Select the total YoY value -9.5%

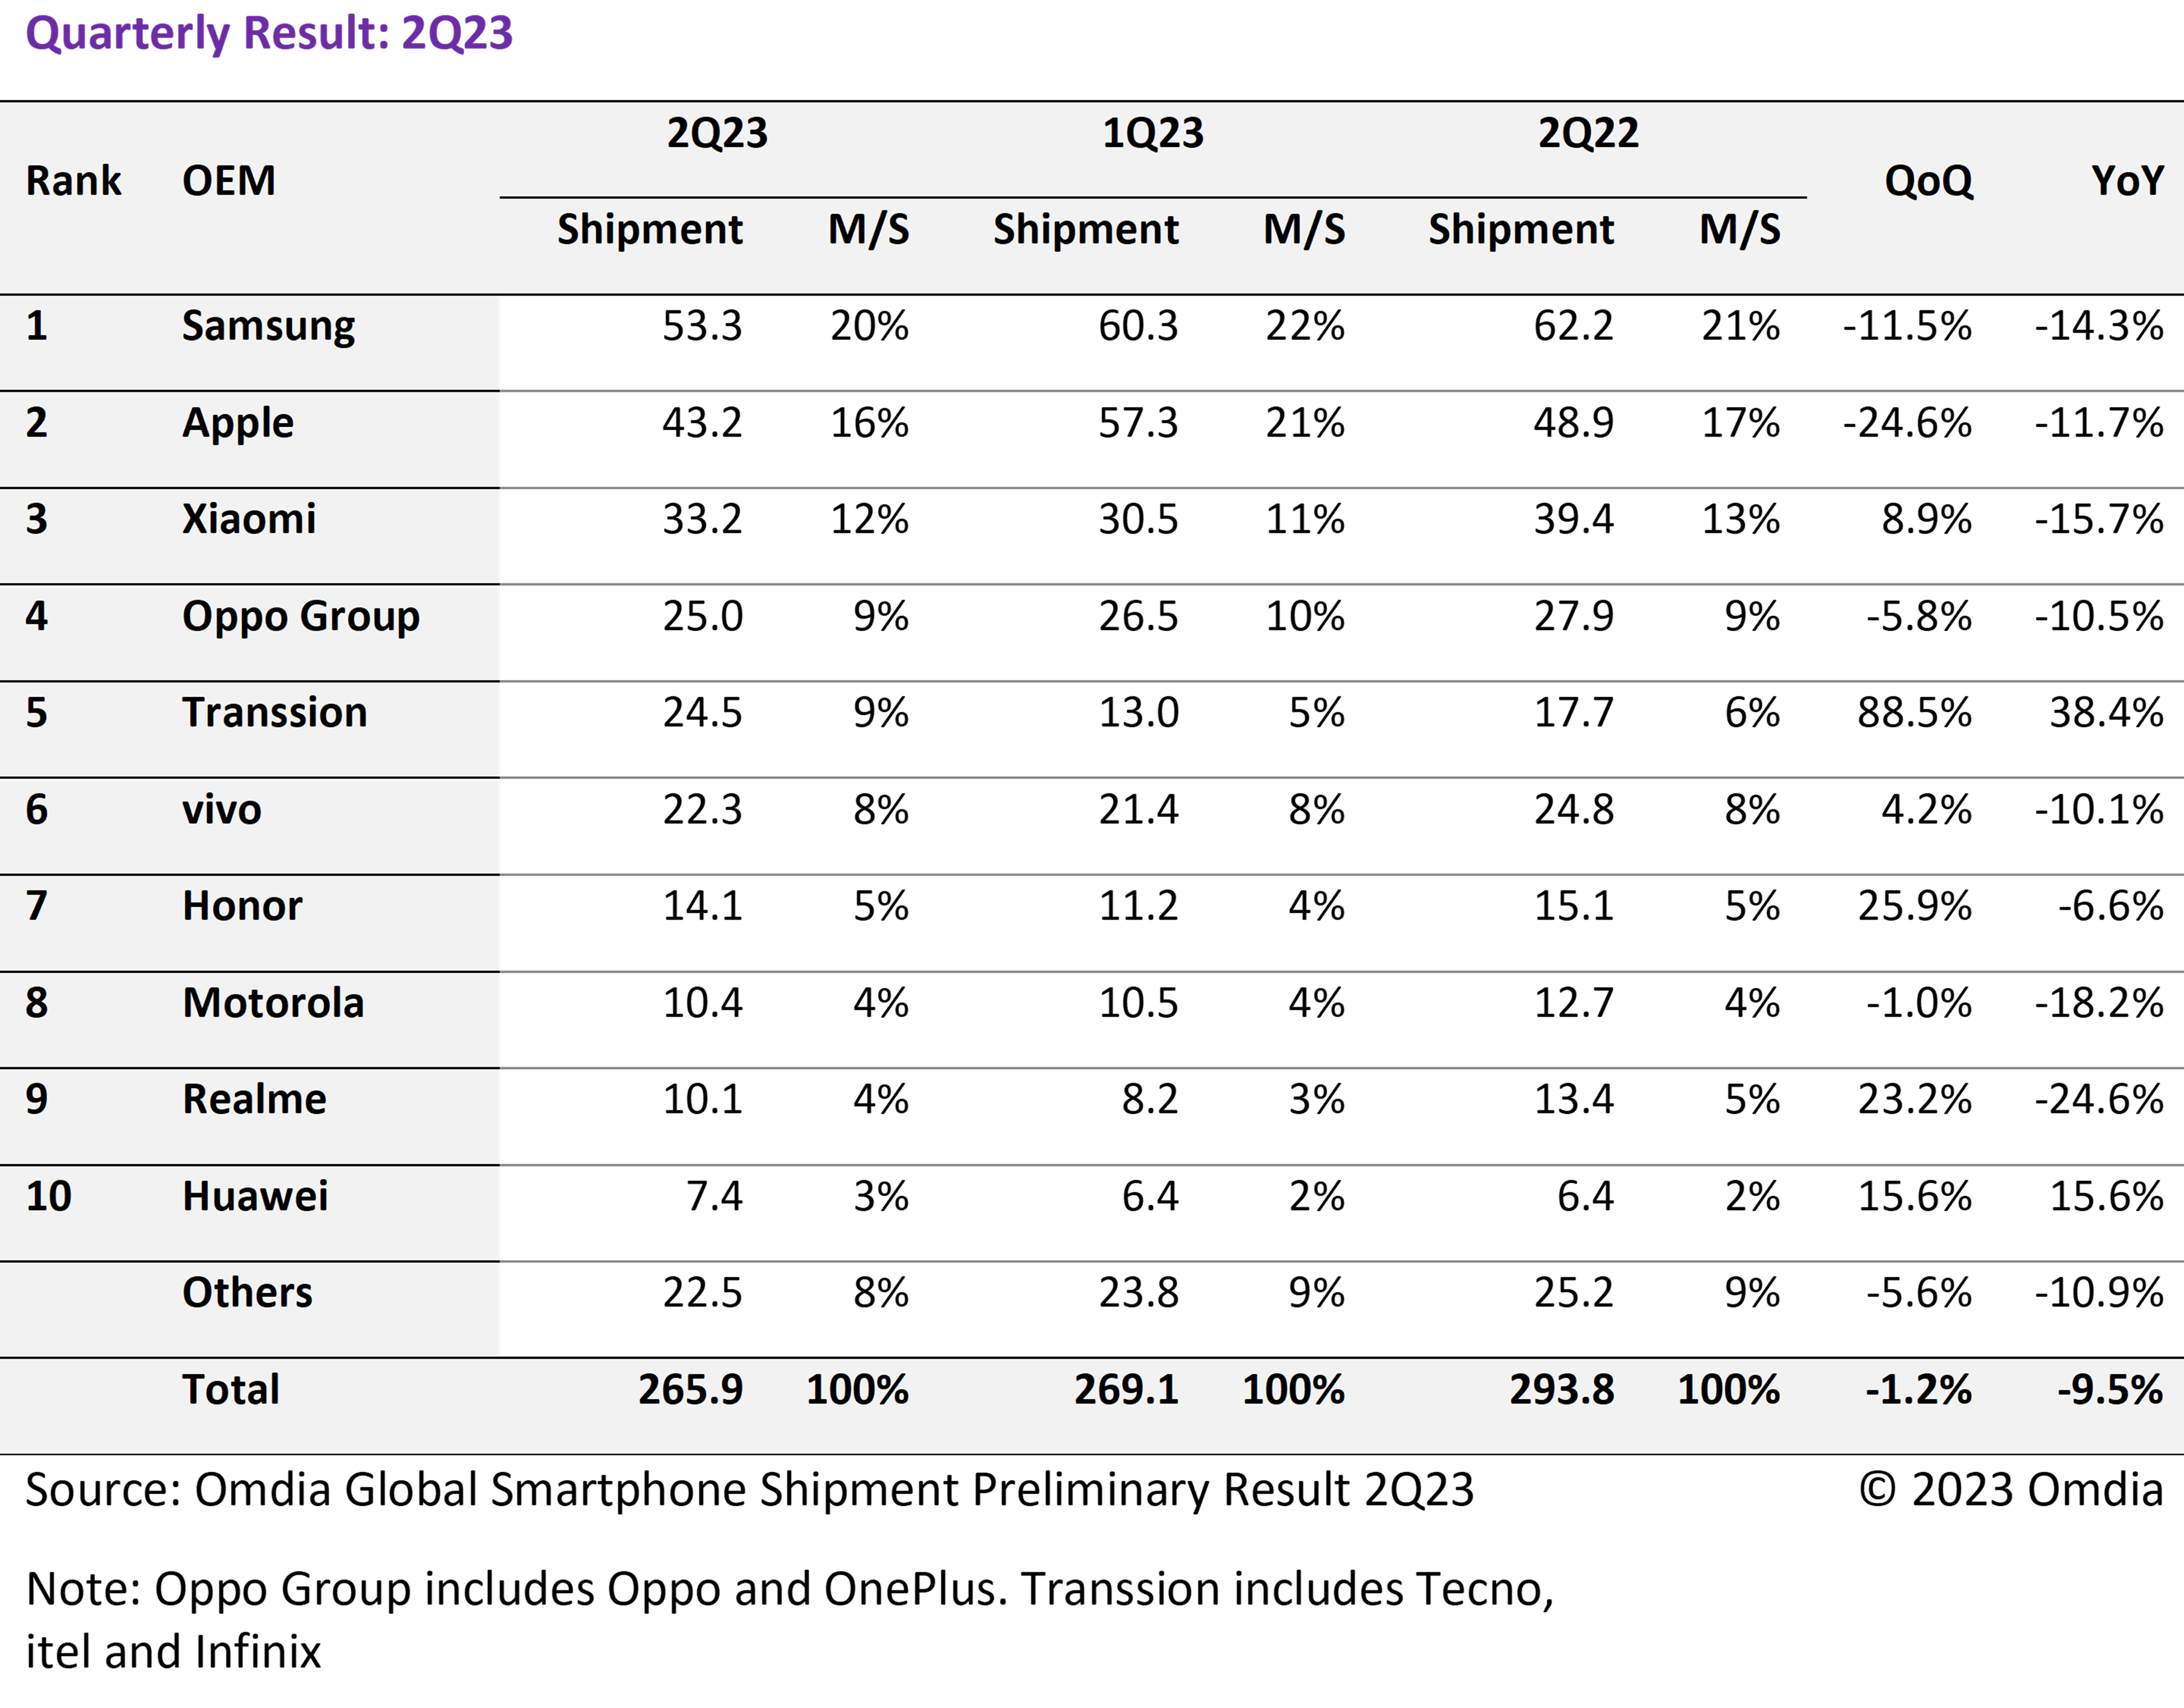point(2110,1390)
